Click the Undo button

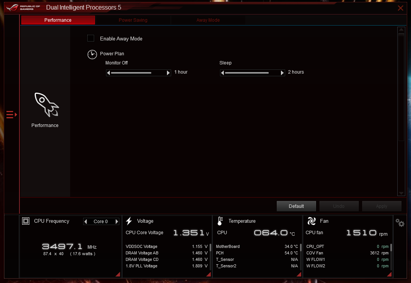[339, 206]
